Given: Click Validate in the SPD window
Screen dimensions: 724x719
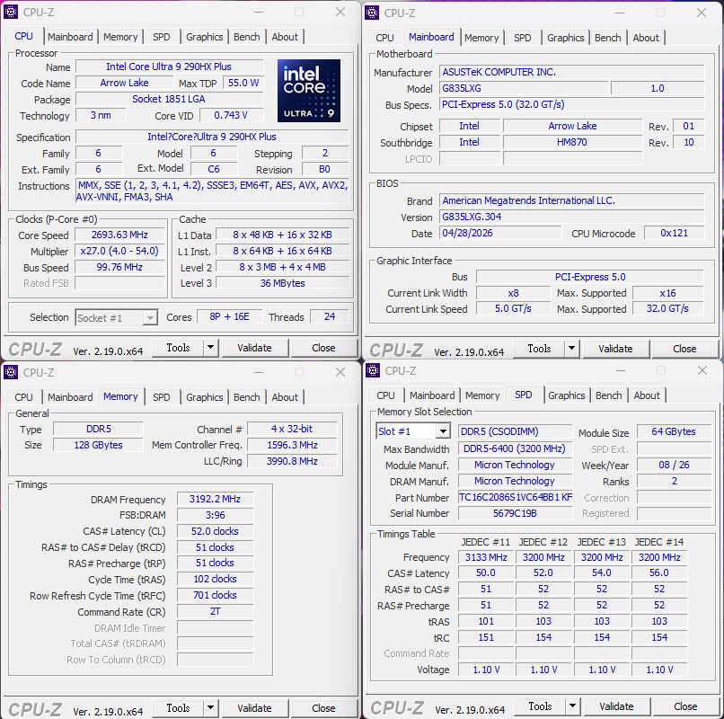Looking at the screenshot, I should tap(616, 706).
